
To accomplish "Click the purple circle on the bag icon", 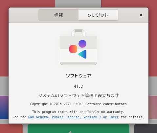I will [82, 44].
